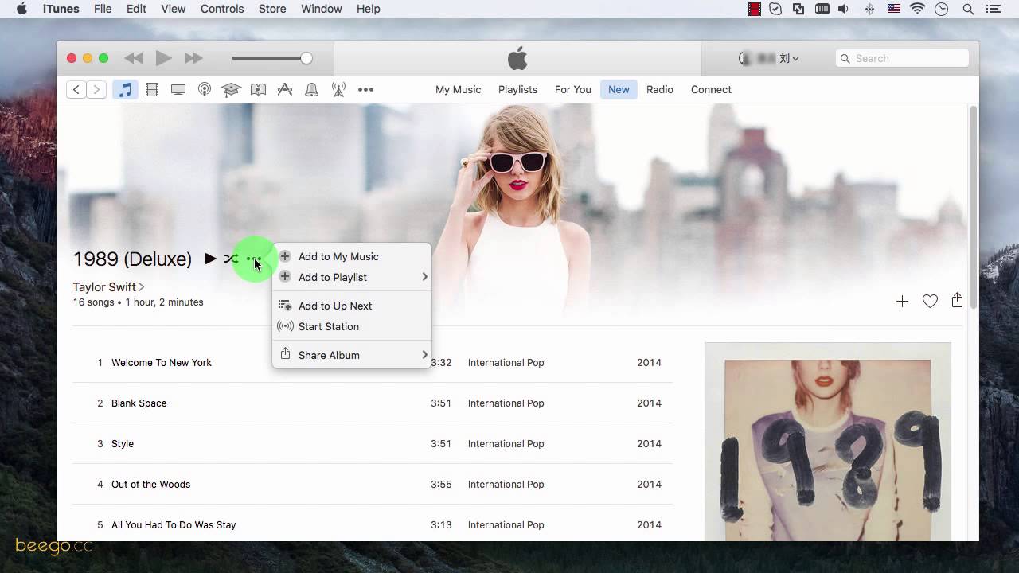Open the Help menu
The height and width of the screenshot is (573, 1019).
[368, 9]
